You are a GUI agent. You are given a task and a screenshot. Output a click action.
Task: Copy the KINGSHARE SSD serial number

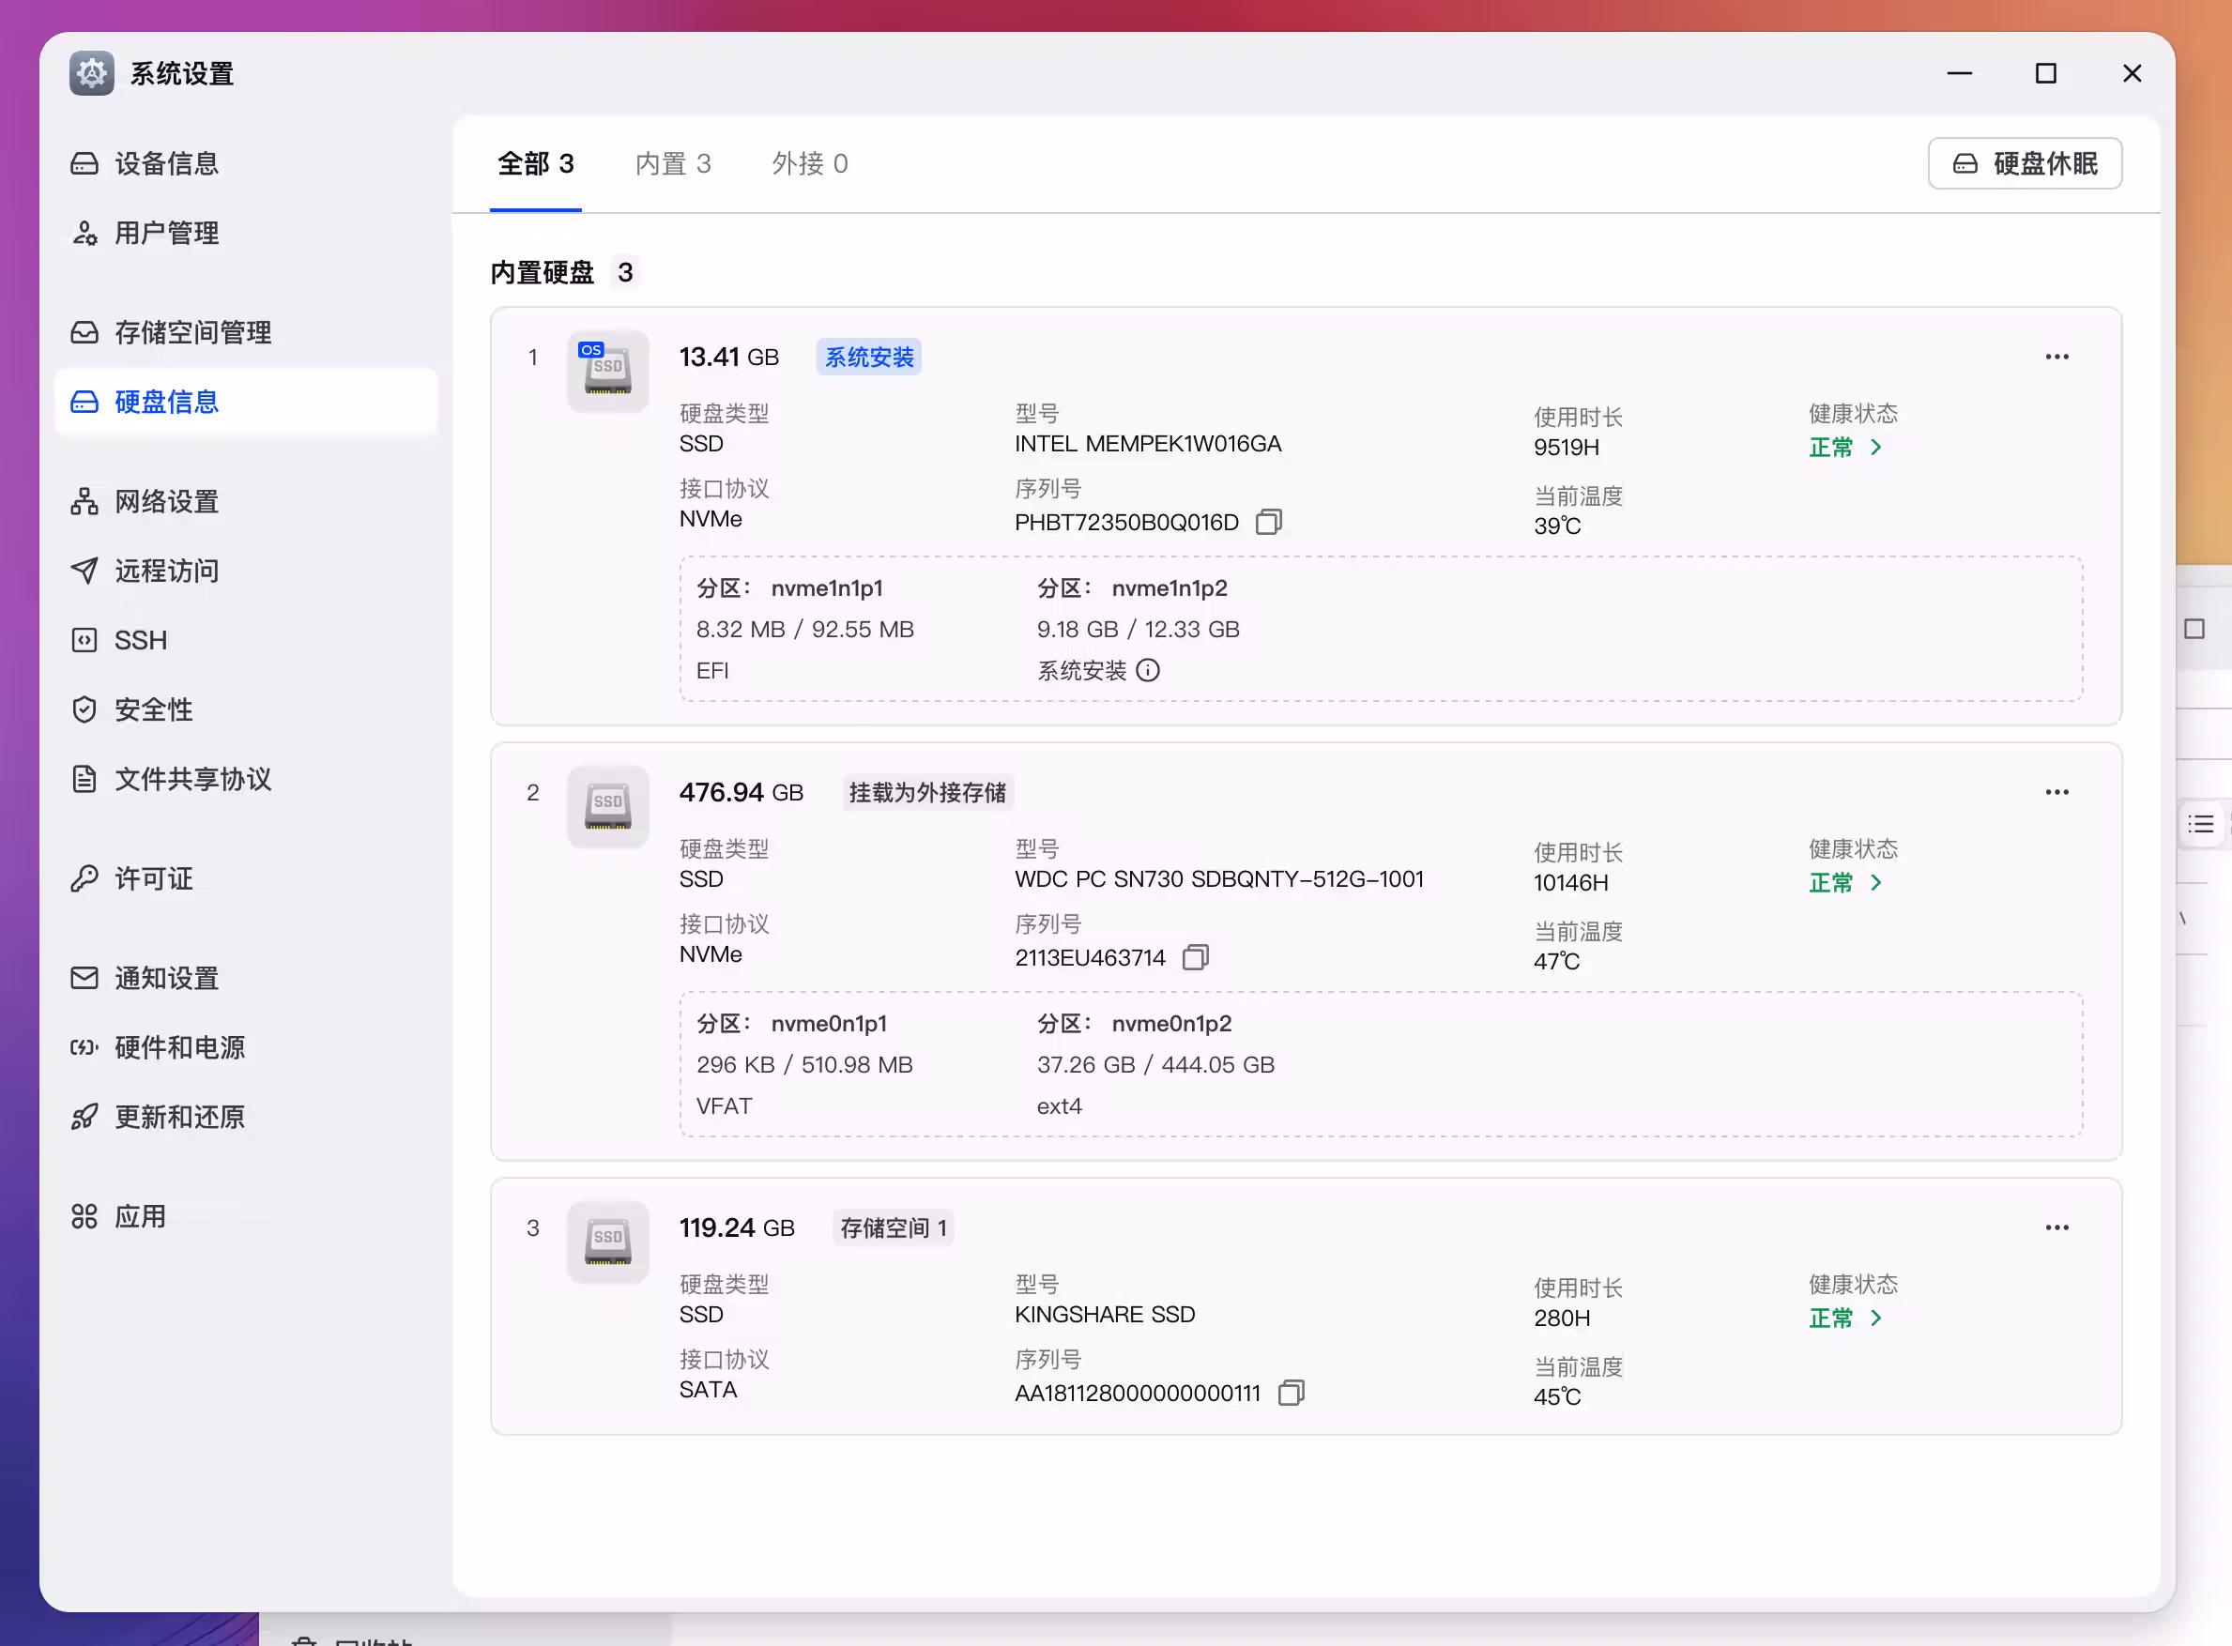(1291, 1392)
